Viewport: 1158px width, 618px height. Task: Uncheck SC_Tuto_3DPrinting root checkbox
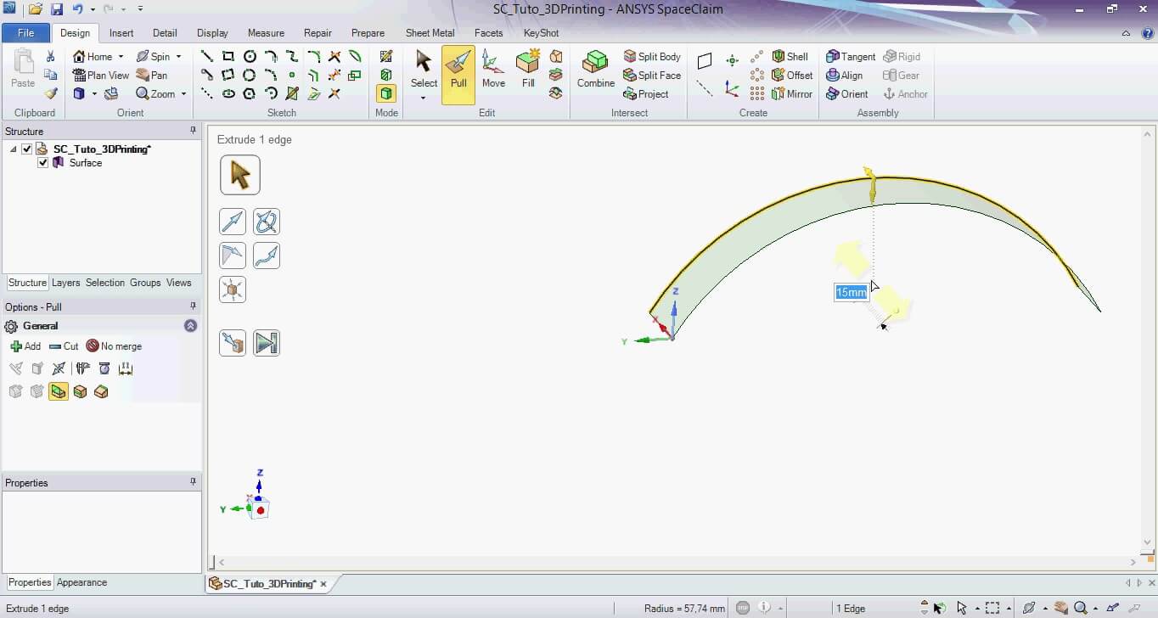[27, 149]
